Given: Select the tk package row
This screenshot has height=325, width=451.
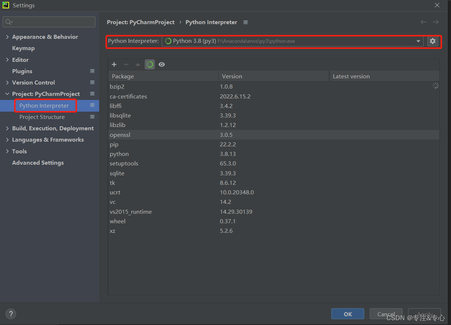Looking at the screenshot, I should pos(274,183).
